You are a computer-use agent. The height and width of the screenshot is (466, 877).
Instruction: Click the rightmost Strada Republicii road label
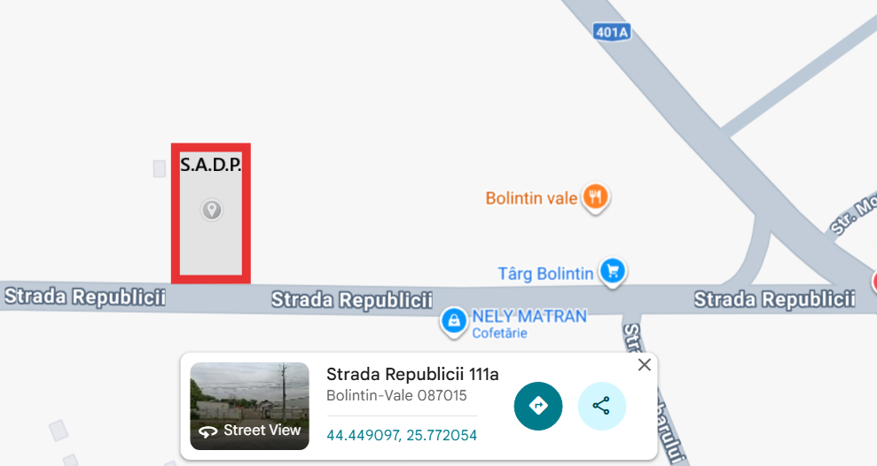[x=775, y=299]
